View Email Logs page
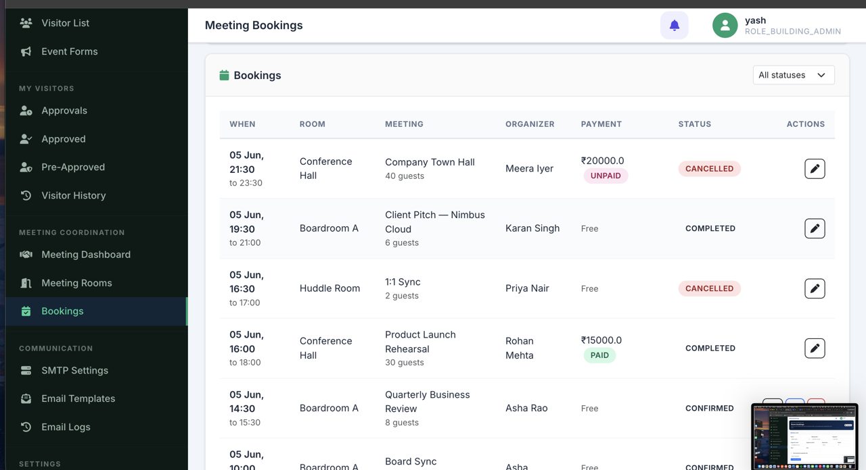The height and width of the screenshot is (470, 866). 97,427
